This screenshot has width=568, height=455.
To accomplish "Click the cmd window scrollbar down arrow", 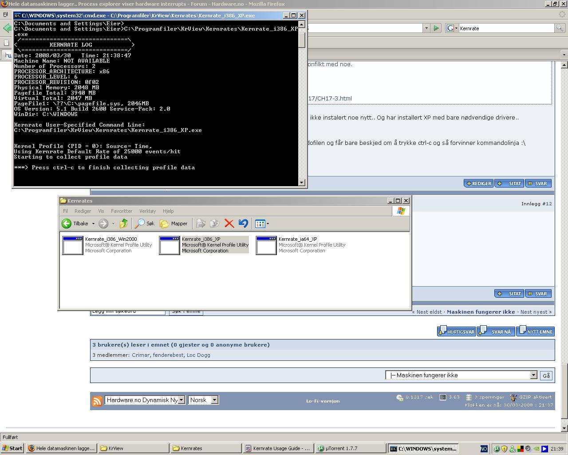I will pos(302,182).
